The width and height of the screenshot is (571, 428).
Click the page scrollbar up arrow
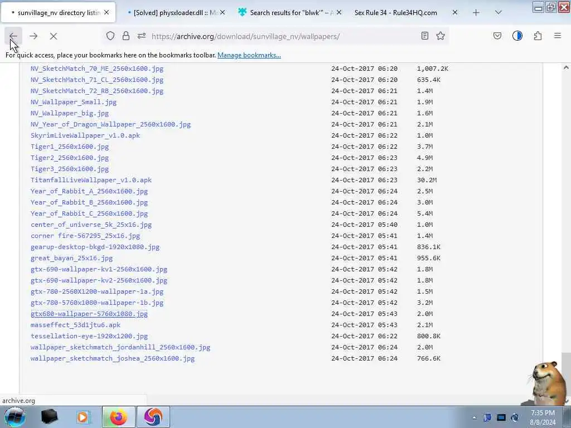click(566, 67)
